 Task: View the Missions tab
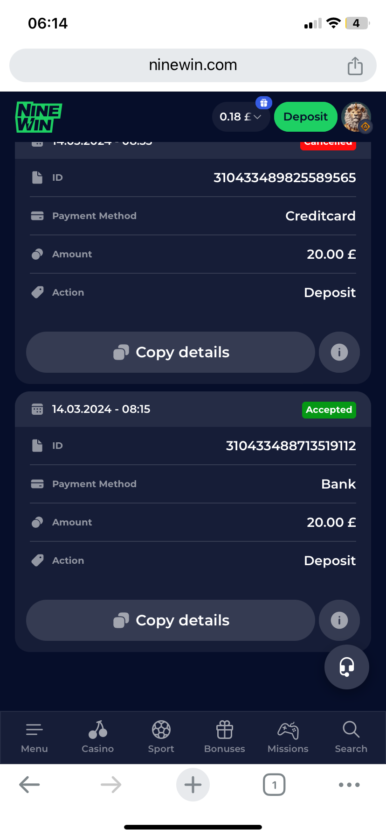pyautogui.click(x=288, y=737)
